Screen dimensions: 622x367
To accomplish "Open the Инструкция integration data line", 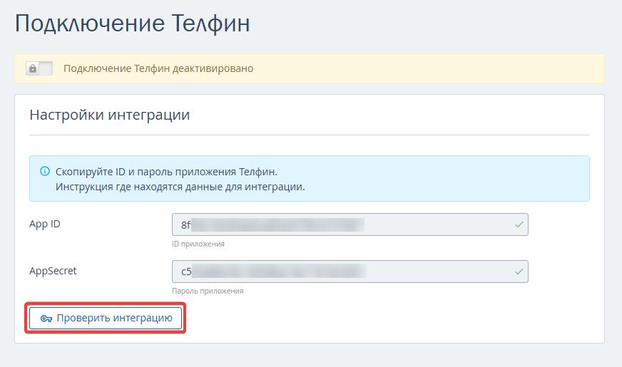I will pos(180,187).
